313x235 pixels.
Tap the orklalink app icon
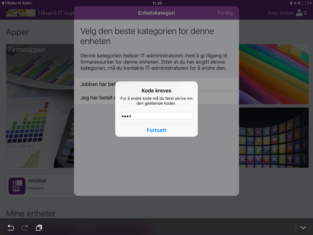[x=17, y=186]
